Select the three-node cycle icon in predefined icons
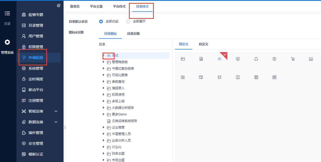This screenshot has height=162, width=321. pos(256,59)
